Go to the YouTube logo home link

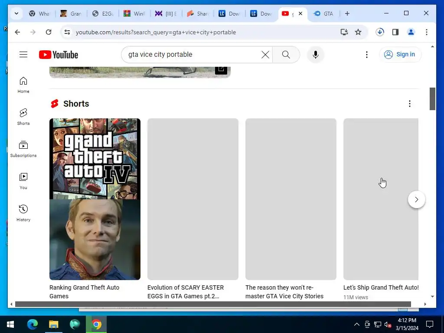pyautogui.click(x=59, y=55)
